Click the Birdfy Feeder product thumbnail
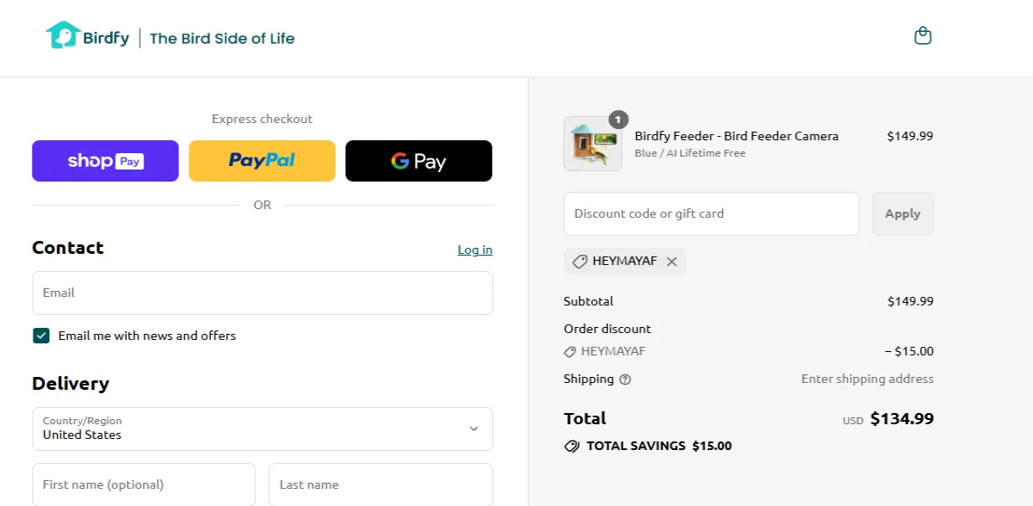This screenshot has width=1033, height=506. (x=592, y=144)
